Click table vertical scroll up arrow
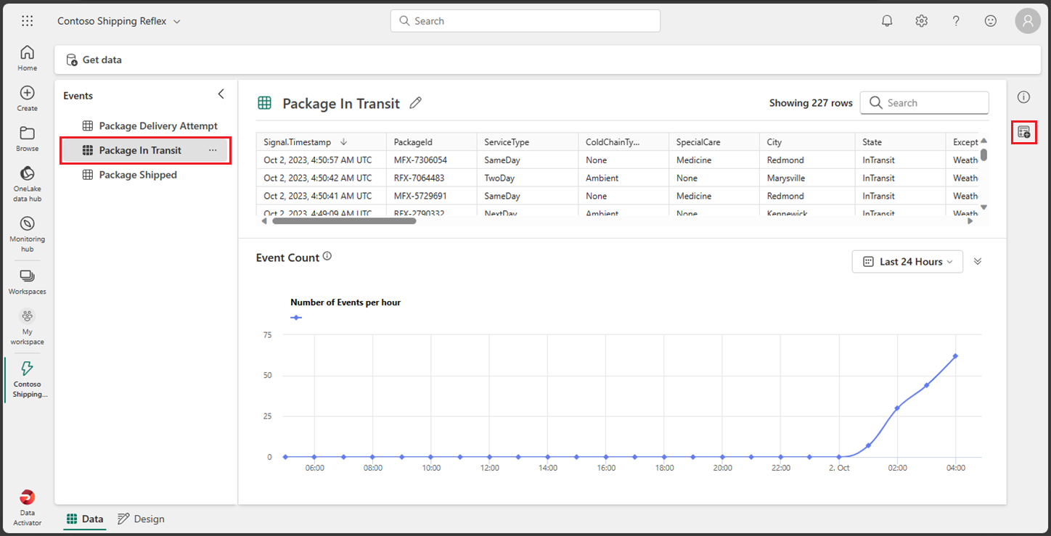Viewport: 1051px width, 536px height. (x=983, y=141)
